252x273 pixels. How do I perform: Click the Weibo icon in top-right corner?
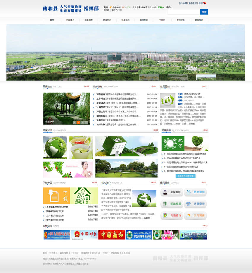point(204,4)
